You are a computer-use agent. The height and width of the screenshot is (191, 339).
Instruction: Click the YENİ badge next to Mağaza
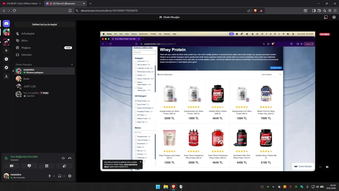pos(68,48)
